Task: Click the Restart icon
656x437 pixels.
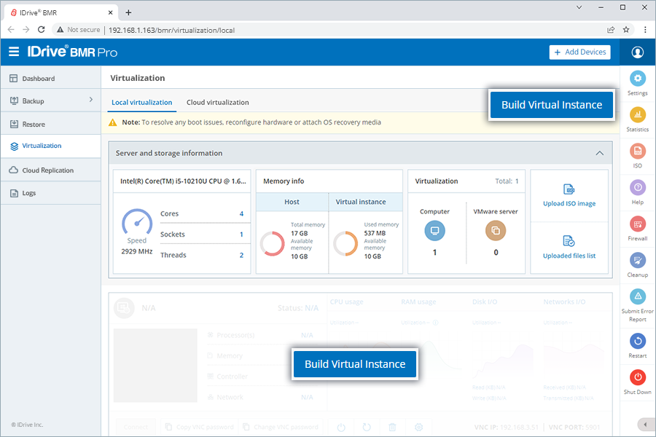Action: pyautogui.click(x=638, y=342)
